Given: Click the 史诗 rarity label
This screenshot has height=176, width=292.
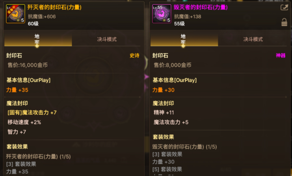Looking at the screenshot, I should pos(134,56).
